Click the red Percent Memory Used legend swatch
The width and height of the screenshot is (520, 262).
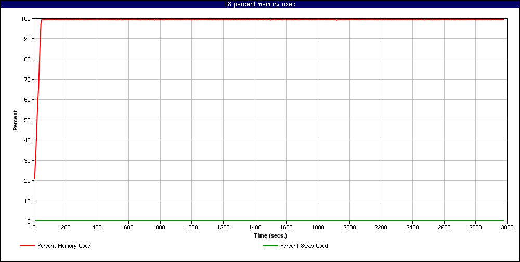(x=28, y=246)
